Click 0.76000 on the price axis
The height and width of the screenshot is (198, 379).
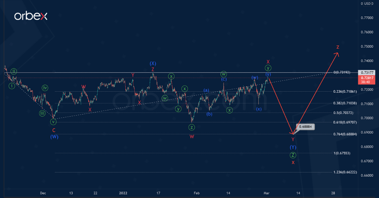coord(366,32)
